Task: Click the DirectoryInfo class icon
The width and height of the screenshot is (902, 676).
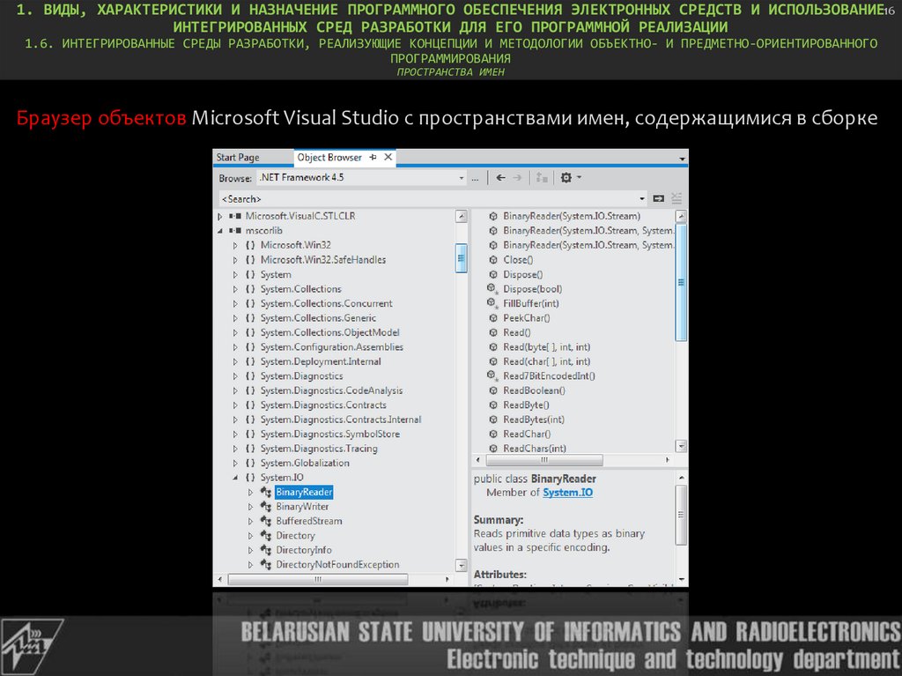Action: (266, 550)
